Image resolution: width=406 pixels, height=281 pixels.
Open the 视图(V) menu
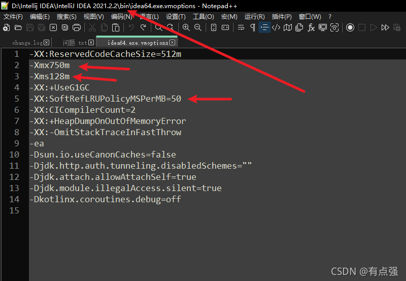coord(94,17)
